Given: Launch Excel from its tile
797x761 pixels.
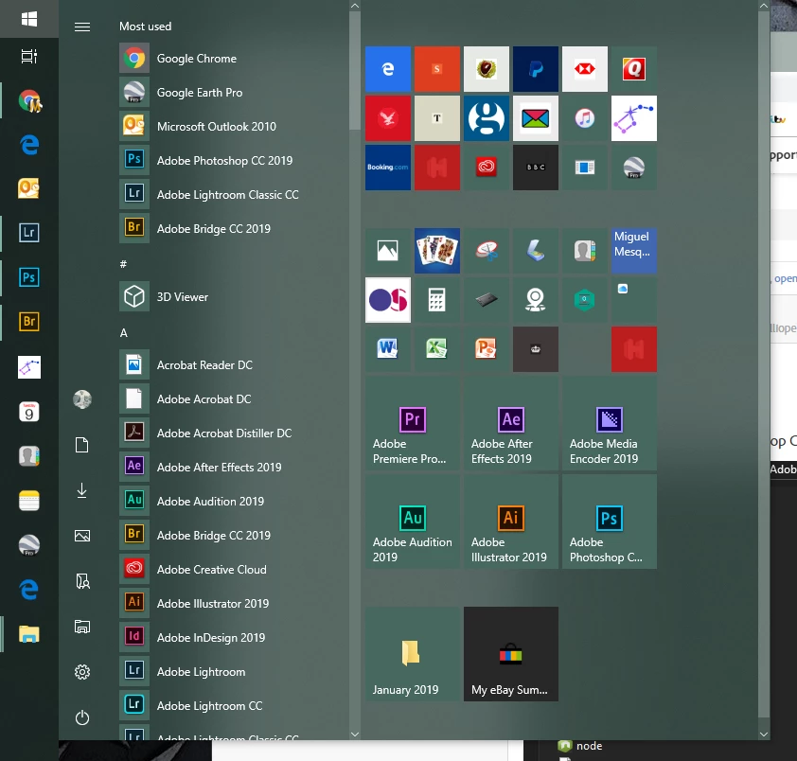Looking at the screenshot, I should (x=437, y=349).
